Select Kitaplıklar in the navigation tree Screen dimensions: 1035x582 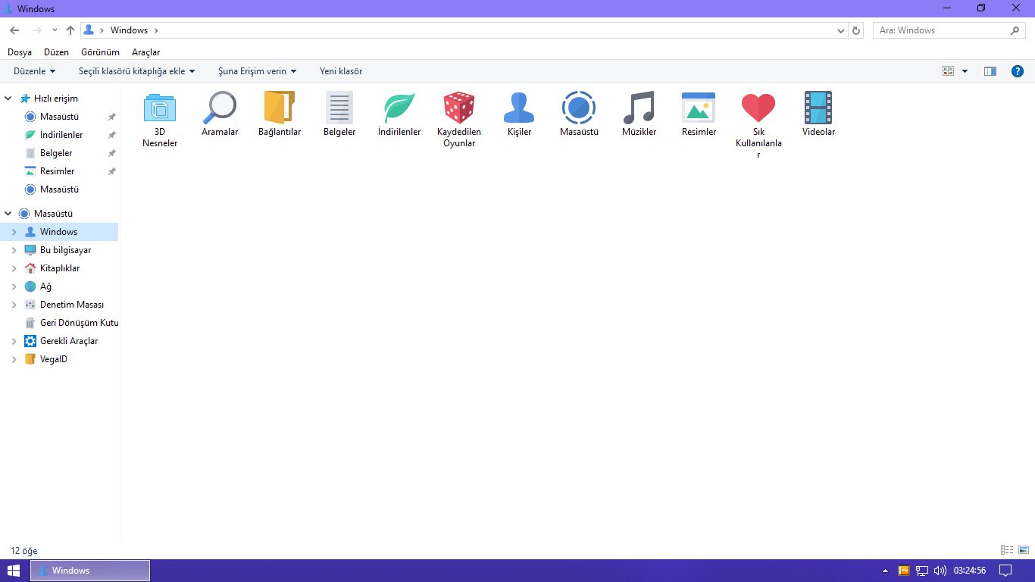tap(60, 268)
